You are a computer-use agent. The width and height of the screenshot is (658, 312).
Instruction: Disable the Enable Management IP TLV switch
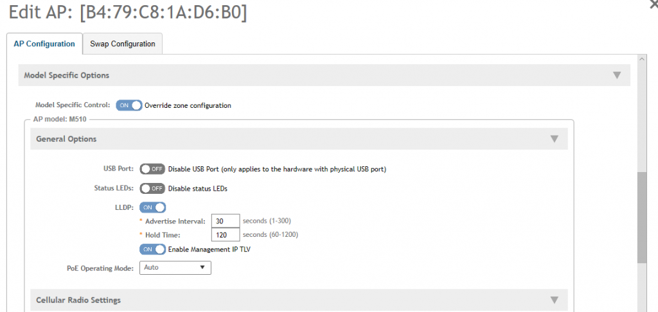pos(152,248)
